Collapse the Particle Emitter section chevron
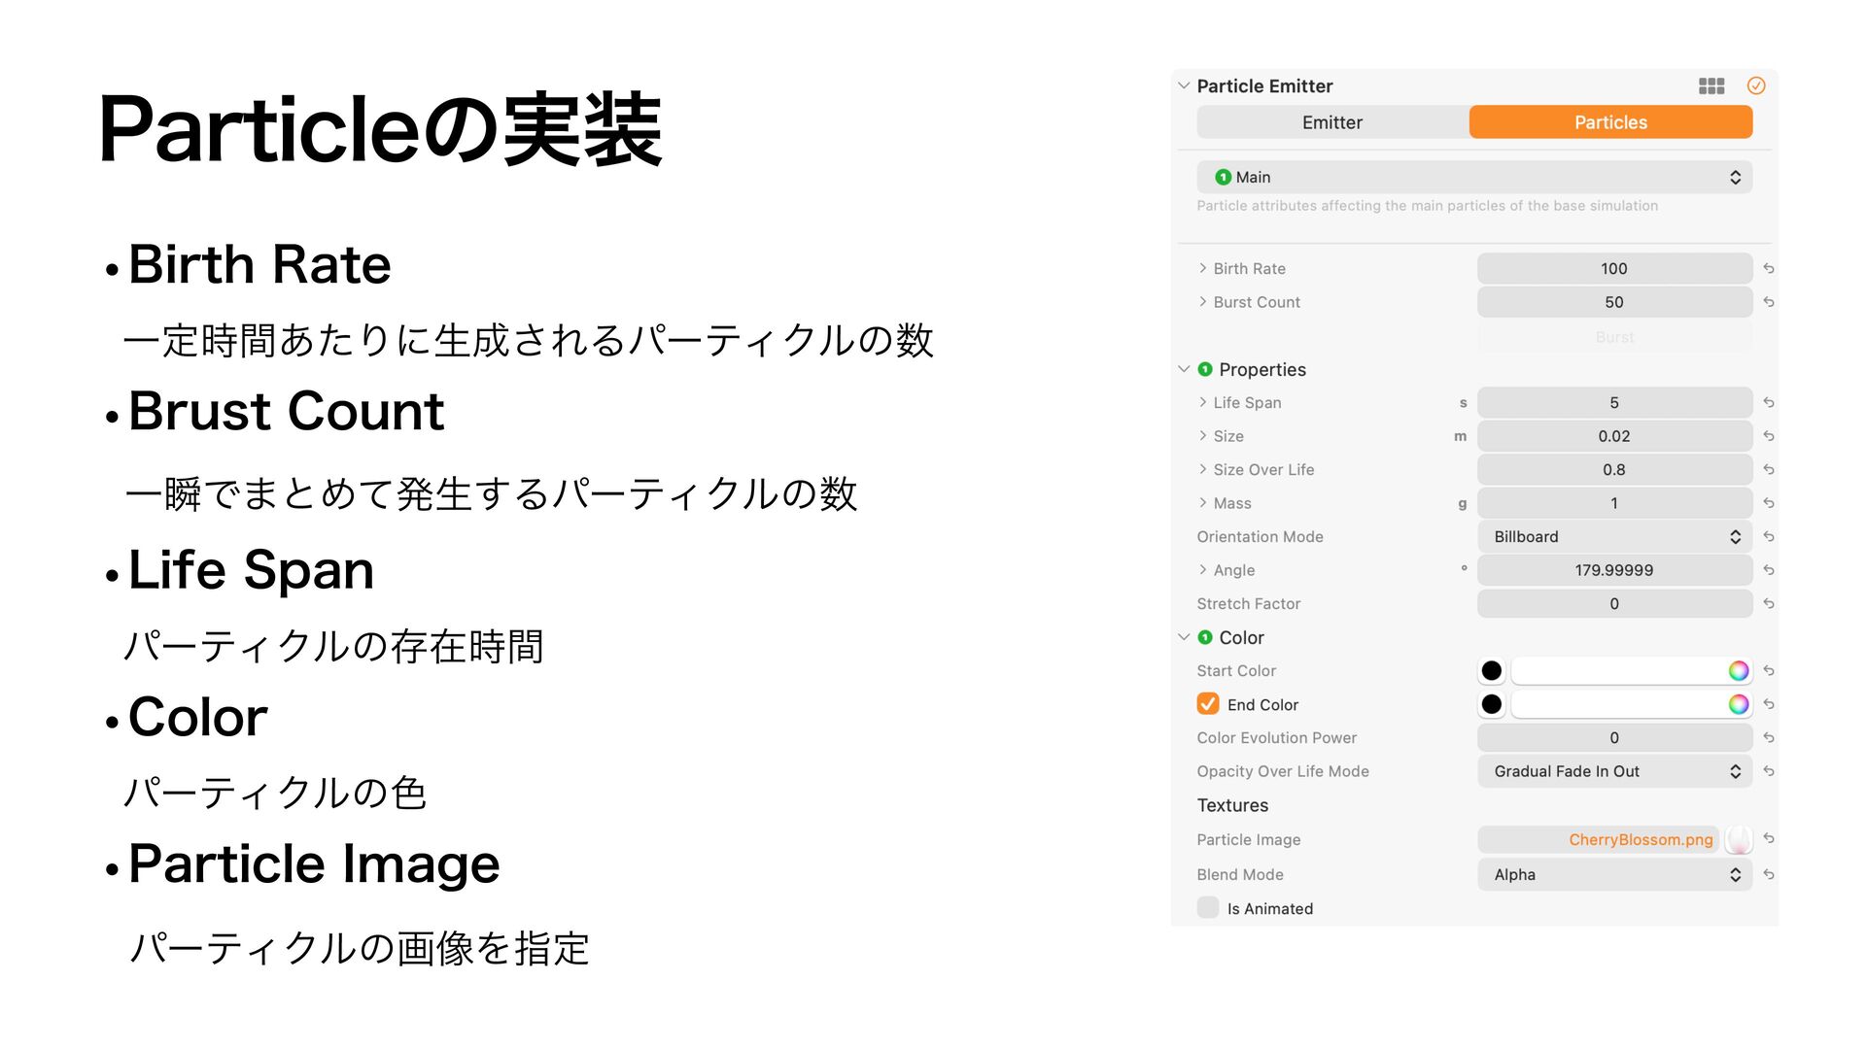 (1184, 85)
